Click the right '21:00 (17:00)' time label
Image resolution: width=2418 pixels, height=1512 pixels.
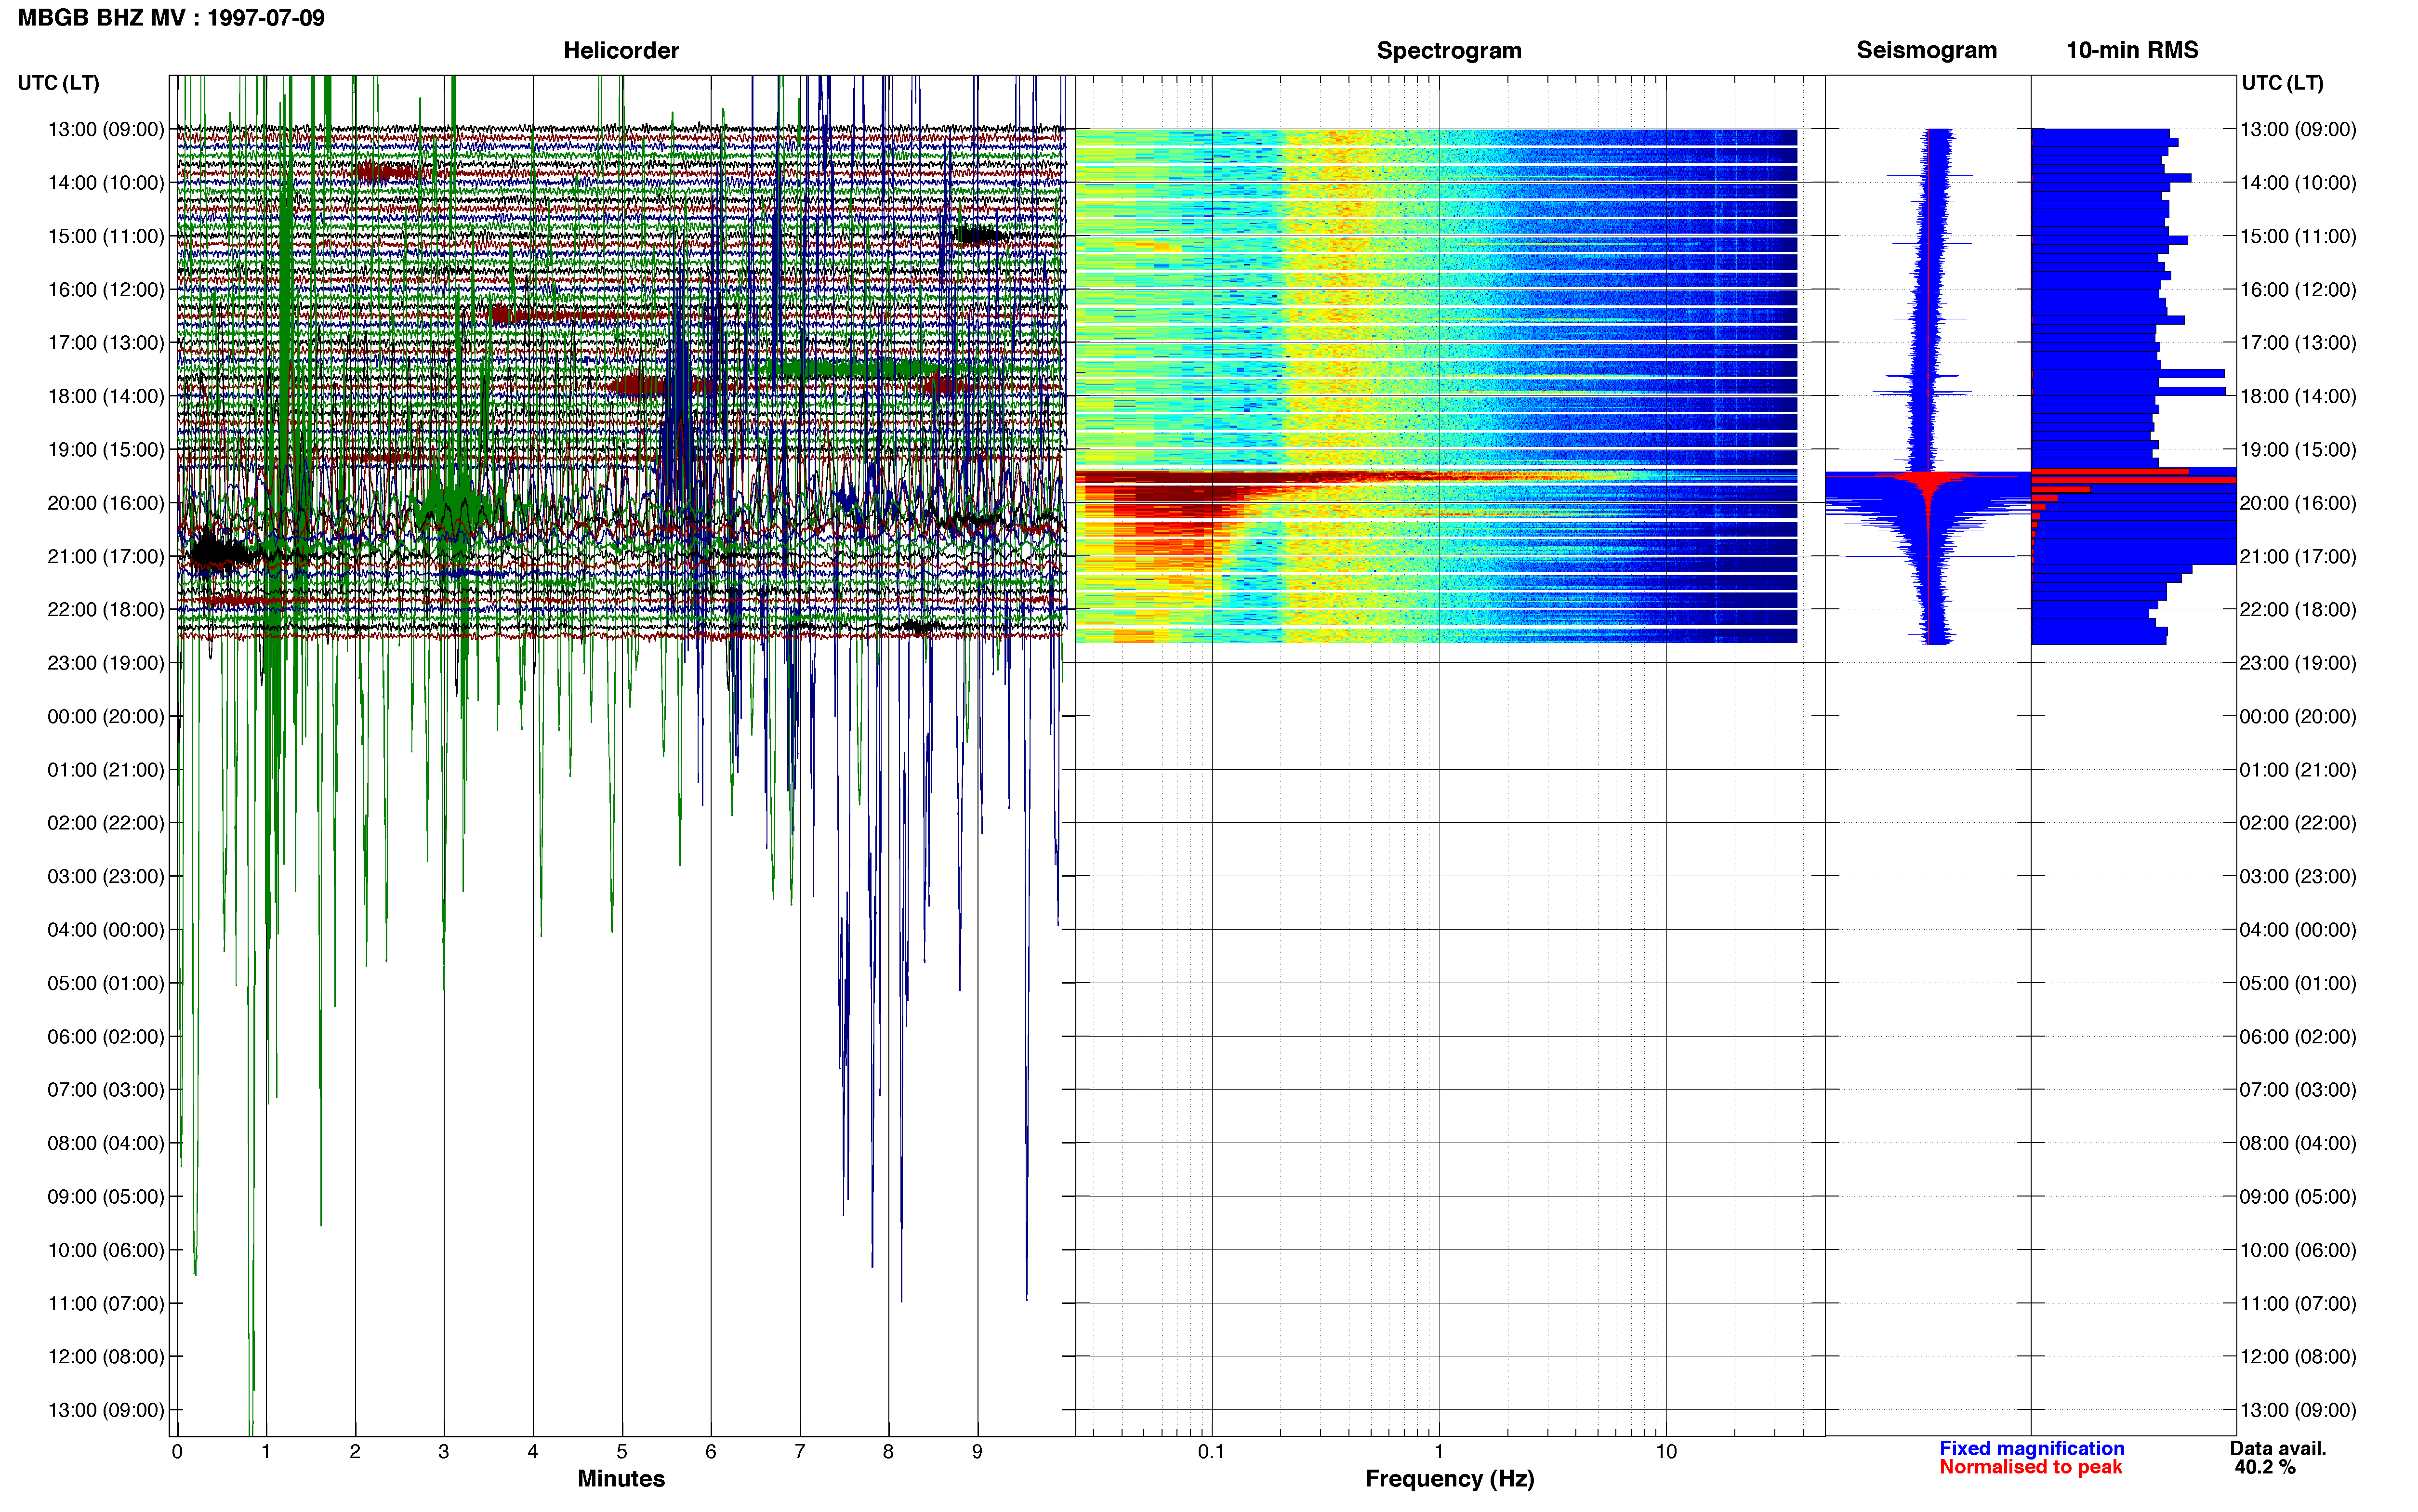(x=2298, y=556)
